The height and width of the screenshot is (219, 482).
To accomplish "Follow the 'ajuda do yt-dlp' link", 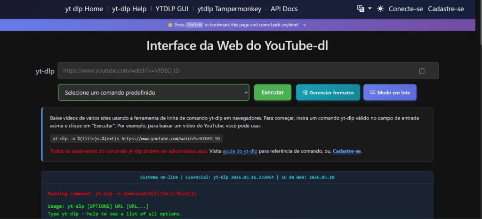I will tap(240, 151).
